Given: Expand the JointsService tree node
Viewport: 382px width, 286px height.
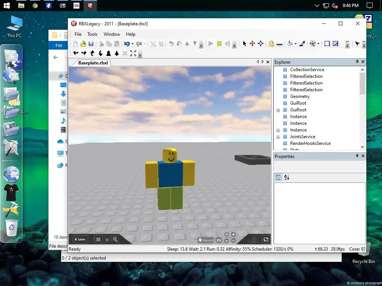Looking at the screenshot, I should 278,137.
